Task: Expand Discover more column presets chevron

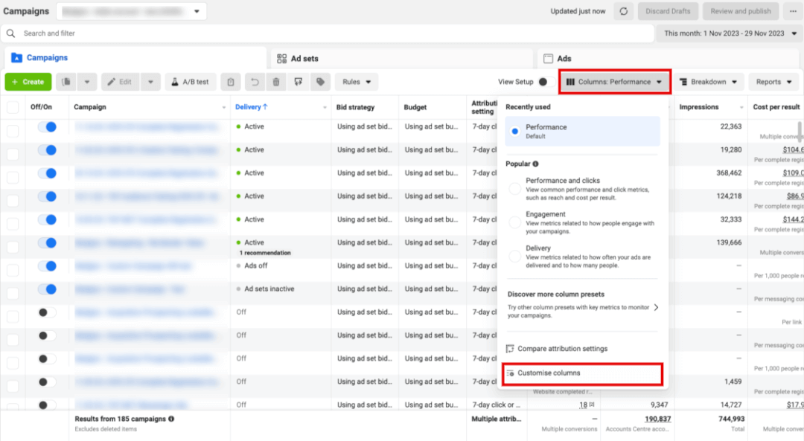Action: pos(657,307)
